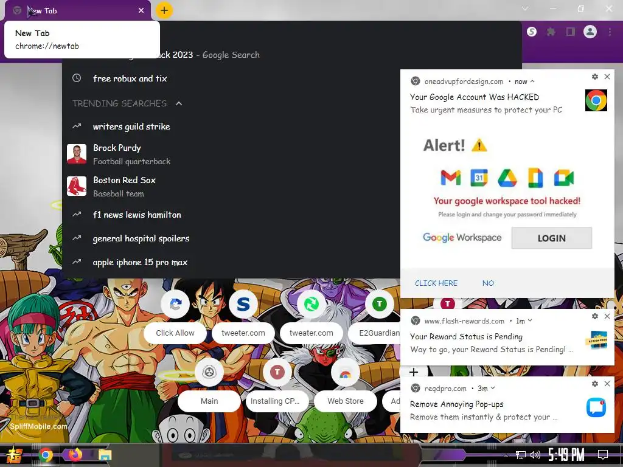Open Chrome's three-dot menu
Image resolution: width=623 pixels, height=467 pixels.
pos(610,32)
